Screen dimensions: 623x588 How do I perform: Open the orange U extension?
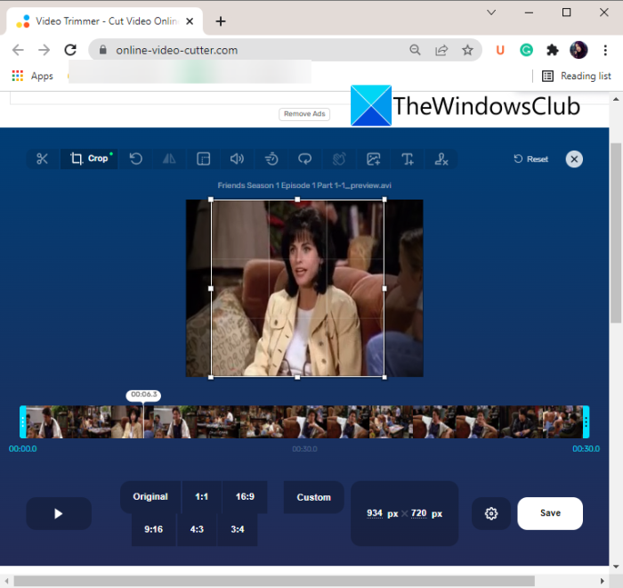pos(500,50)
